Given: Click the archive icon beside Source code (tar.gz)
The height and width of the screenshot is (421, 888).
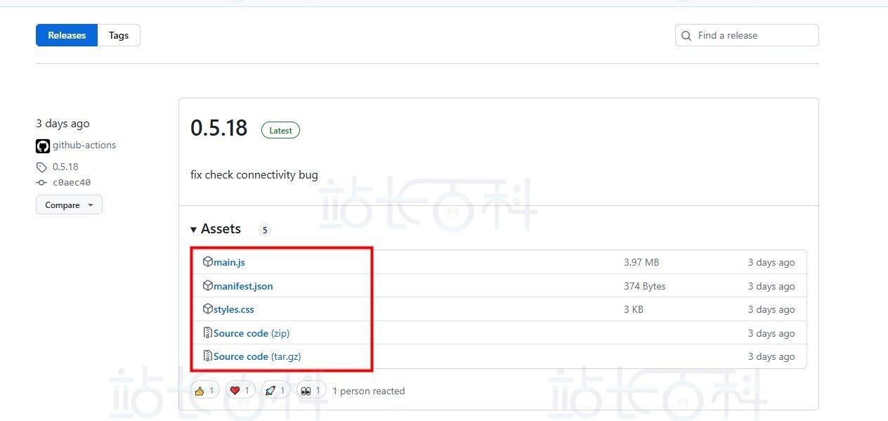Looking at the screenshot, I should 208,356.
